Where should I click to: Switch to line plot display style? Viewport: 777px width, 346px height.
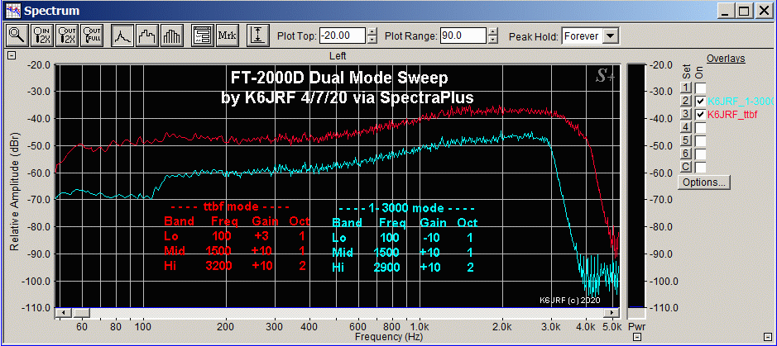[122, 35]
